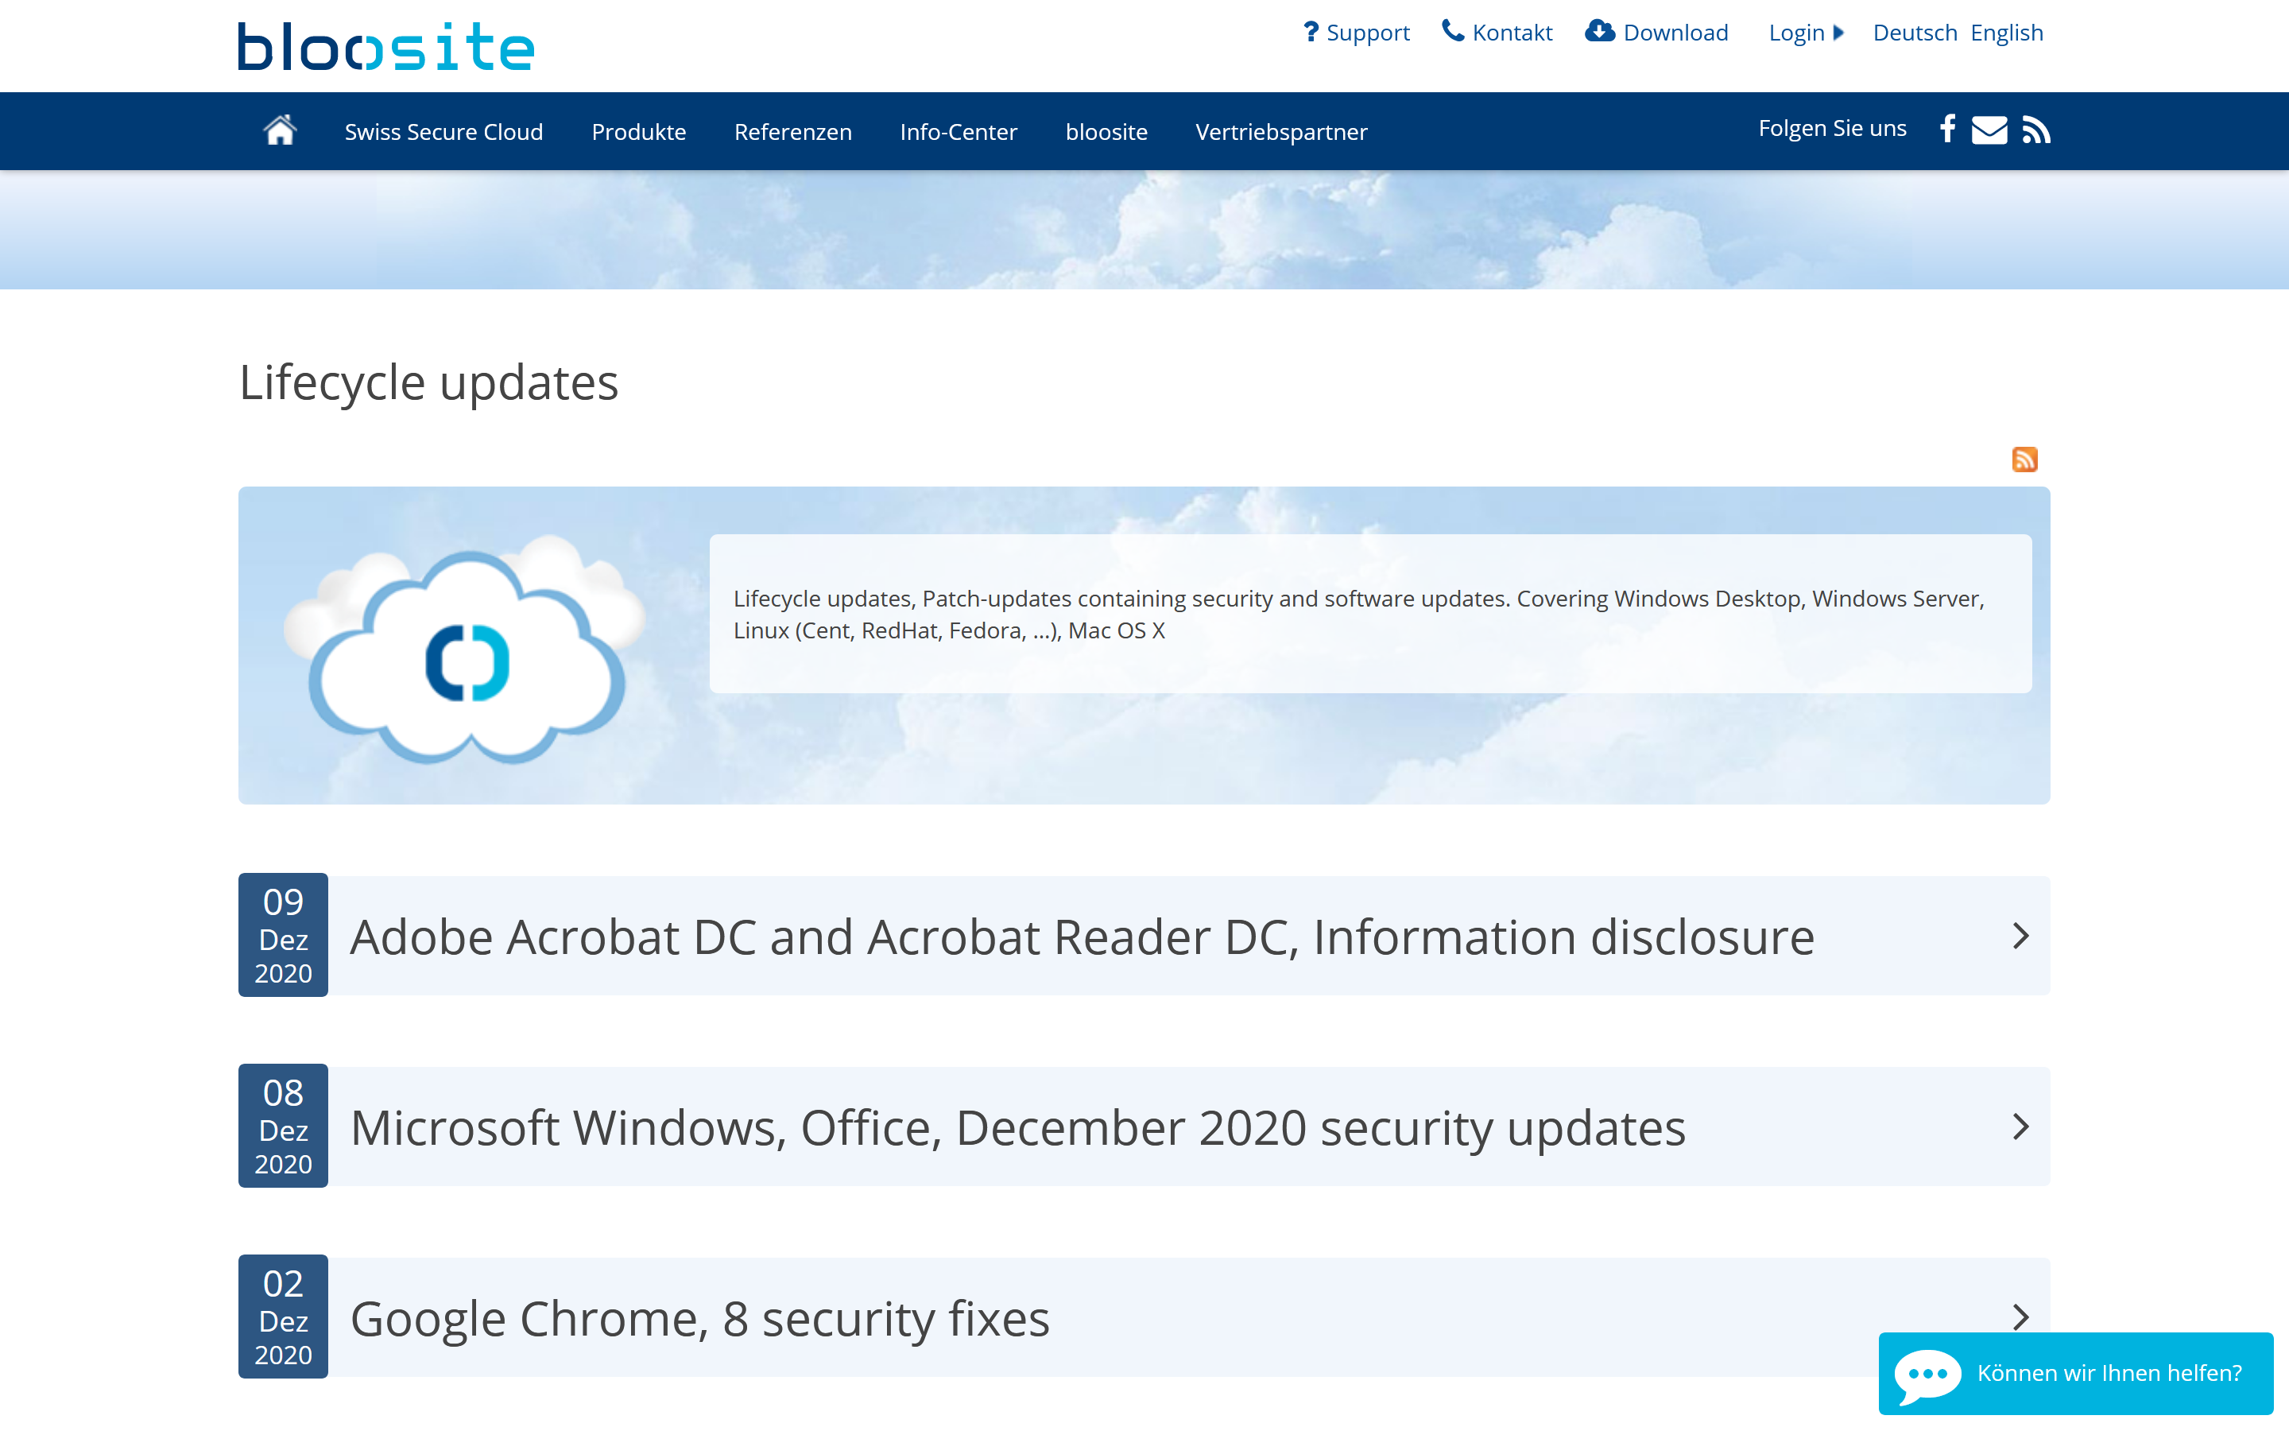
Task: Open the Google Chrome 8 security fixes article
Action: pos(700,1318)
